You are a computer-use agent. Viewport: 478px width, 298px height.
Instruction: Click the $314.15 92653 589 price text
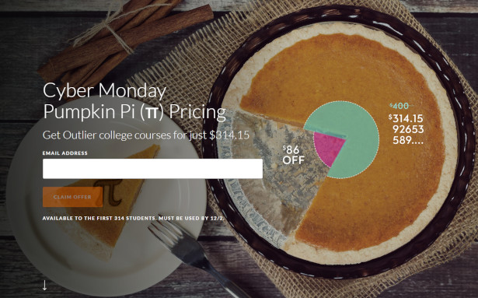point(406,129)
